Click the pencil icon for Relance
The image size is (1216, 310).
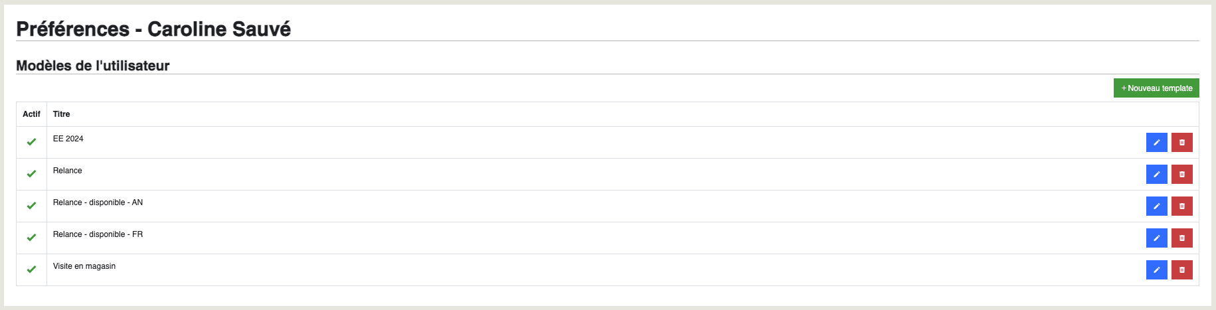[1156, 175]
